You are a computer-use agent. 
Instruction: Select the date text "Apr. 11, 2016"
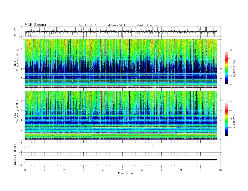pos(87,25)
